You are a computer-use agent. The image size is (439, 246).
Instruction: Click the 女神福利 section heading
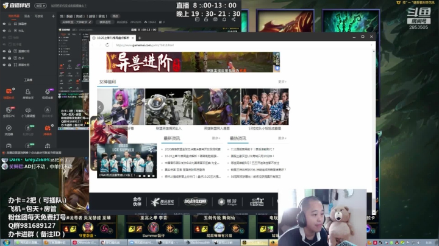click(107, 82)
